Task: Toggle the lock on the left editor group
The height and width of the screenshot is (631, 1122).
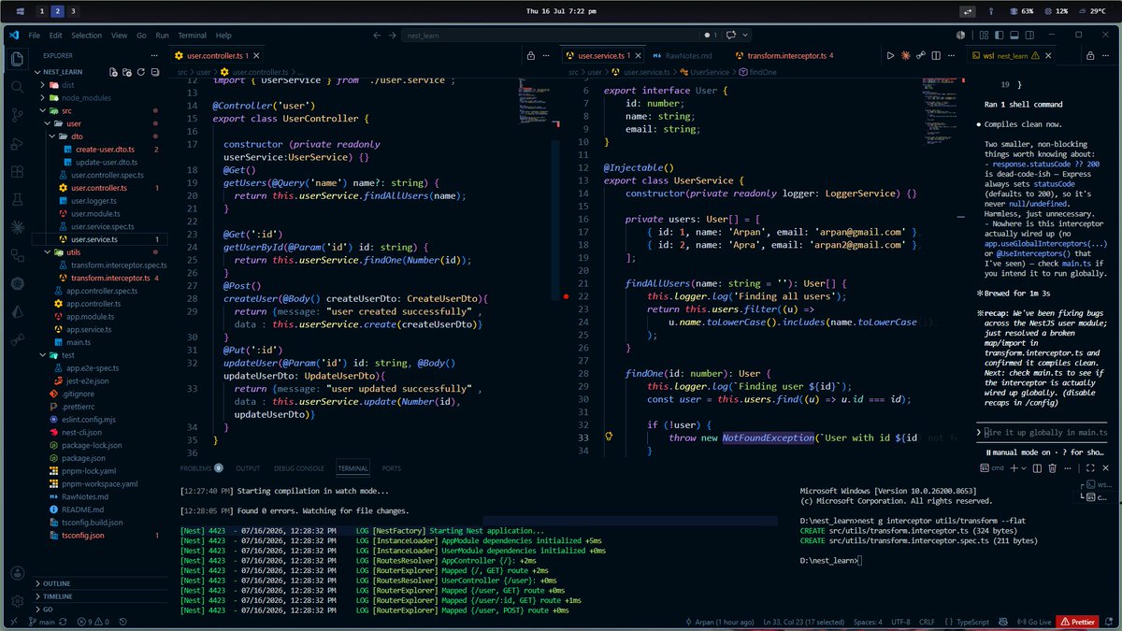Action: click(531, 56)
